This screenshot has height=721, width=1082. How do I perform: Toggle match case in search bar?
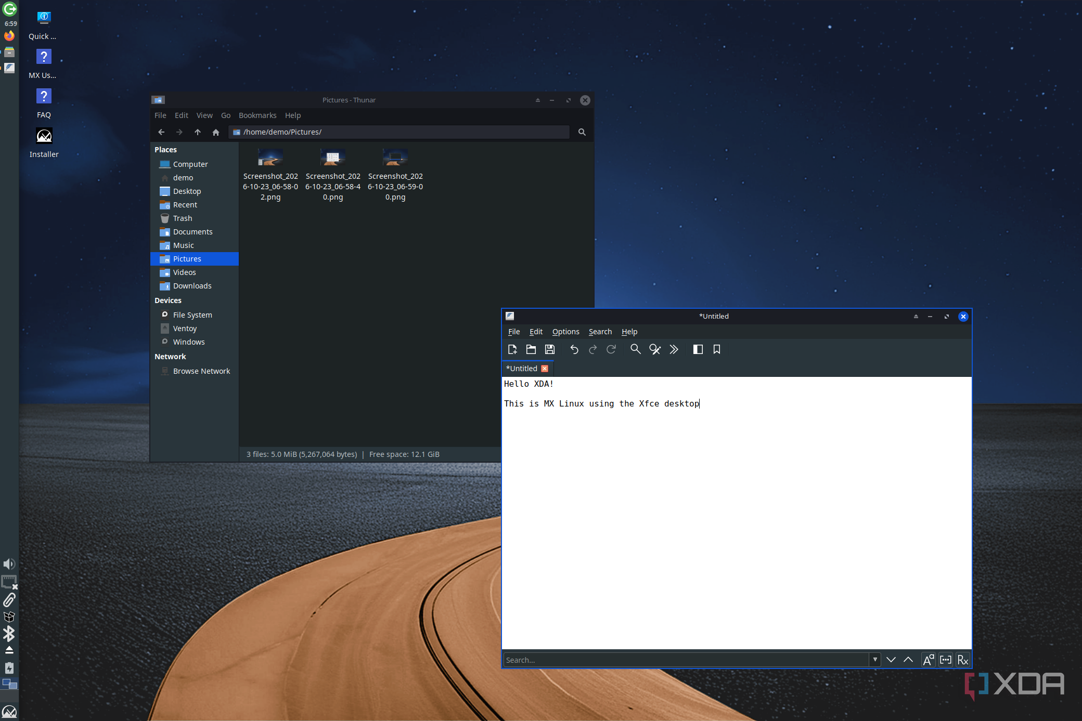point(929,660)
